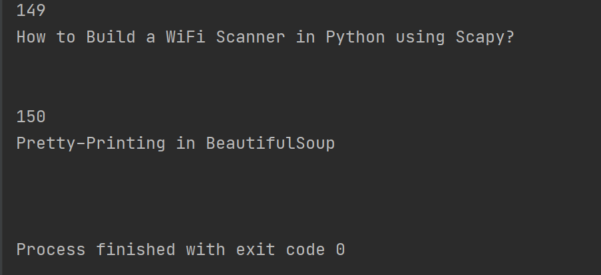Click the word "Build" in the console
Viewport: 601px width, 275px height.
[x=110, y=37]
